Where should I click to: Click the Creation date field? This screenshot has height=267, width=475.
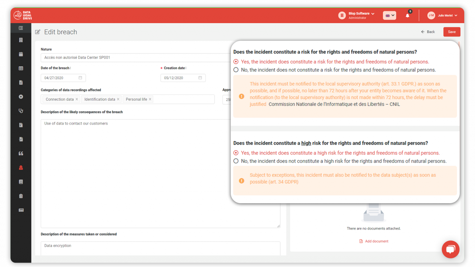[183, 78]
